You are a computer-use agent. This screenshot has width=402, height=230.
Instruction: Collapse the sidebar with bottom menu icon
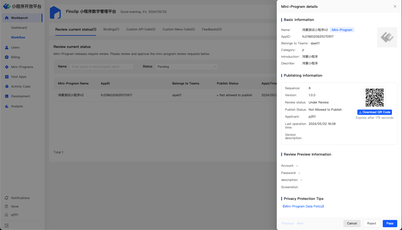(x=7, y=225)
